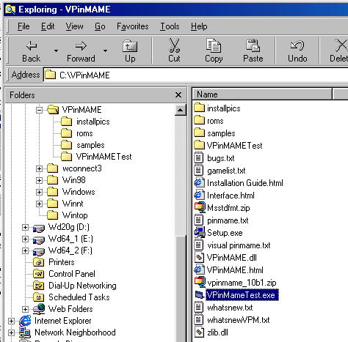Go Up one folder level

(130, 51)
